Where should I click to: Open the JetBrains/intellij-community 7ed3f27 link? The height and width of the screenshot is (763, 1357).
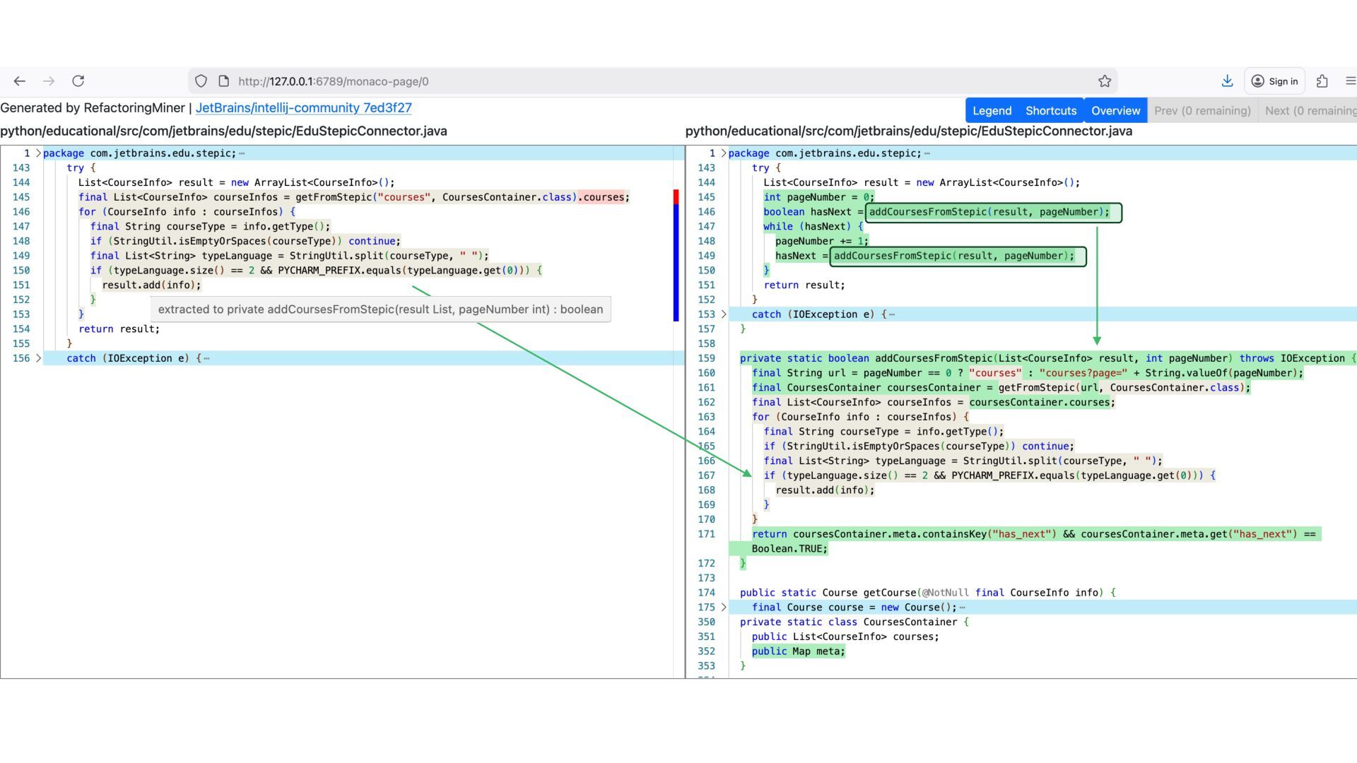[303, 108]
